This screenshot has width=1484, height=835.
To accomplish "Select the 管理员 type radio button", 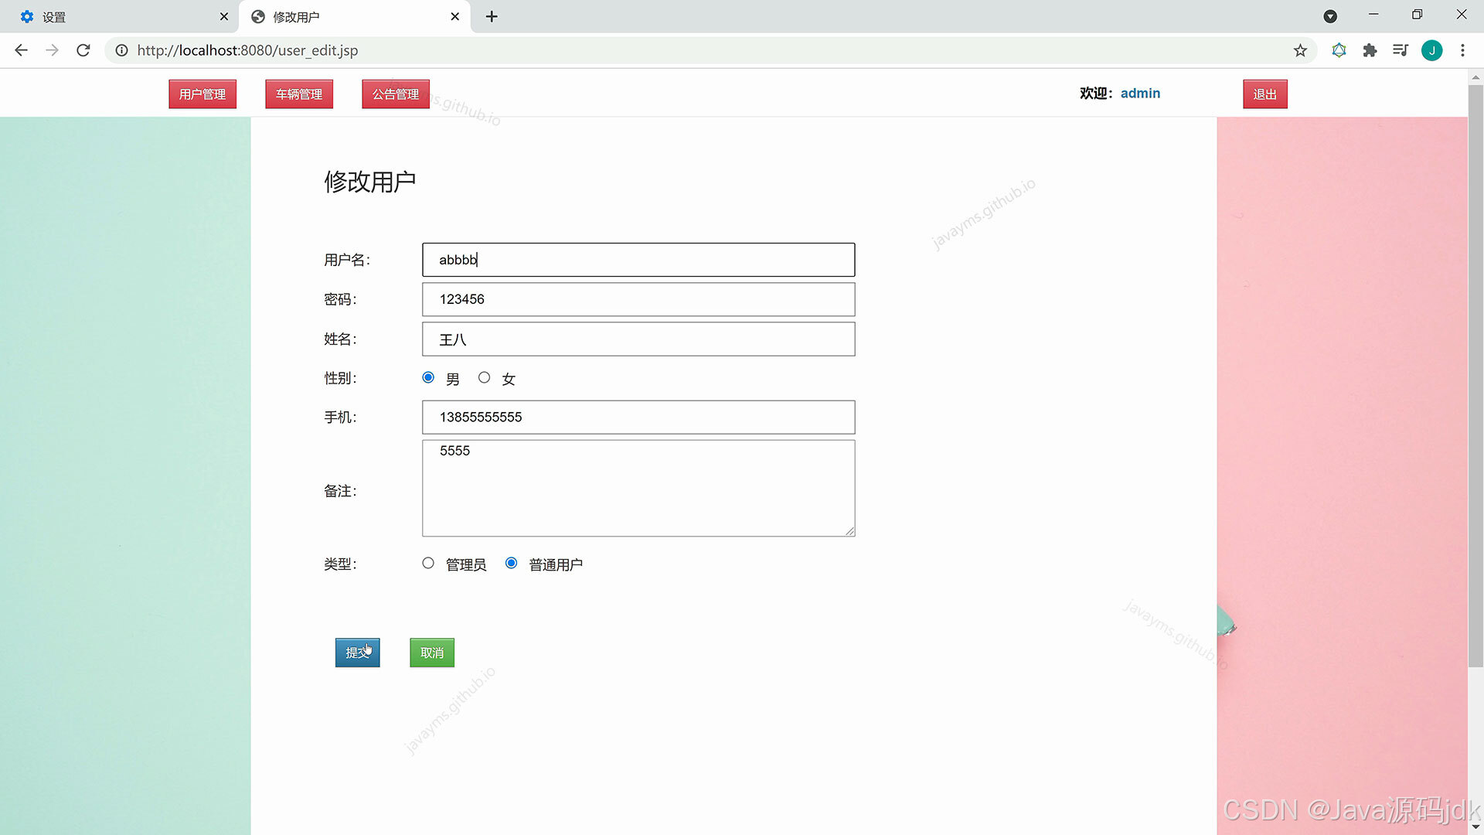I will 428,563.
